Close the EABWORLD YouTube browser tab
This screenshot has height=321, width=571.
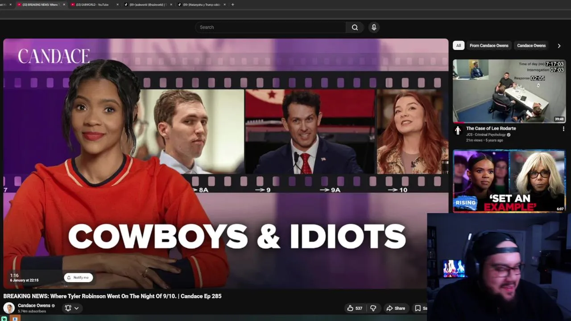pyautogui.click(x=118, y=4)
